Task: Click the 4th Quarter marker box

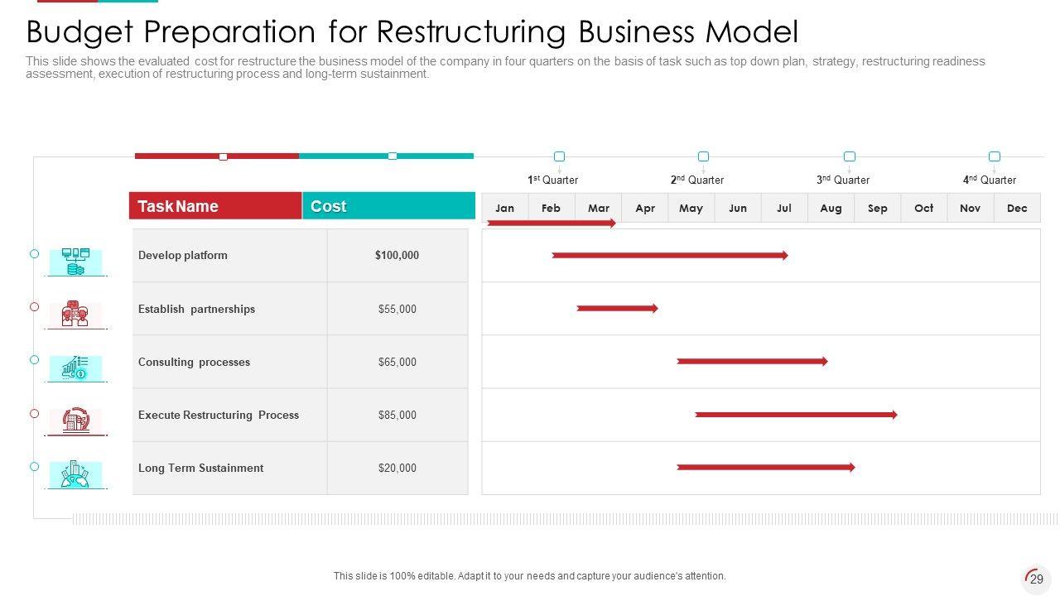Action: [995, 156]
